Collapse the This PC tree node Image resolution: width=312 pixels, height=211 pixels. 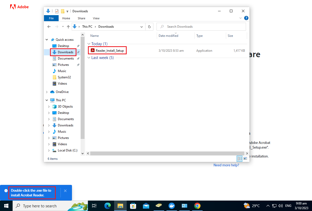tap(47, 100)
